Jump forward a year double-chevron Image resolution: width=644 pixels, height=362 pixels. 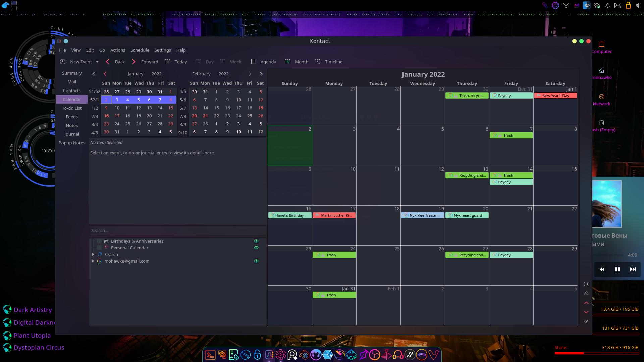(261, 74)
